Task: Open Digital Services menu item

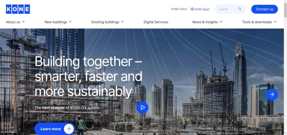Action: click(x=156, y=22)
